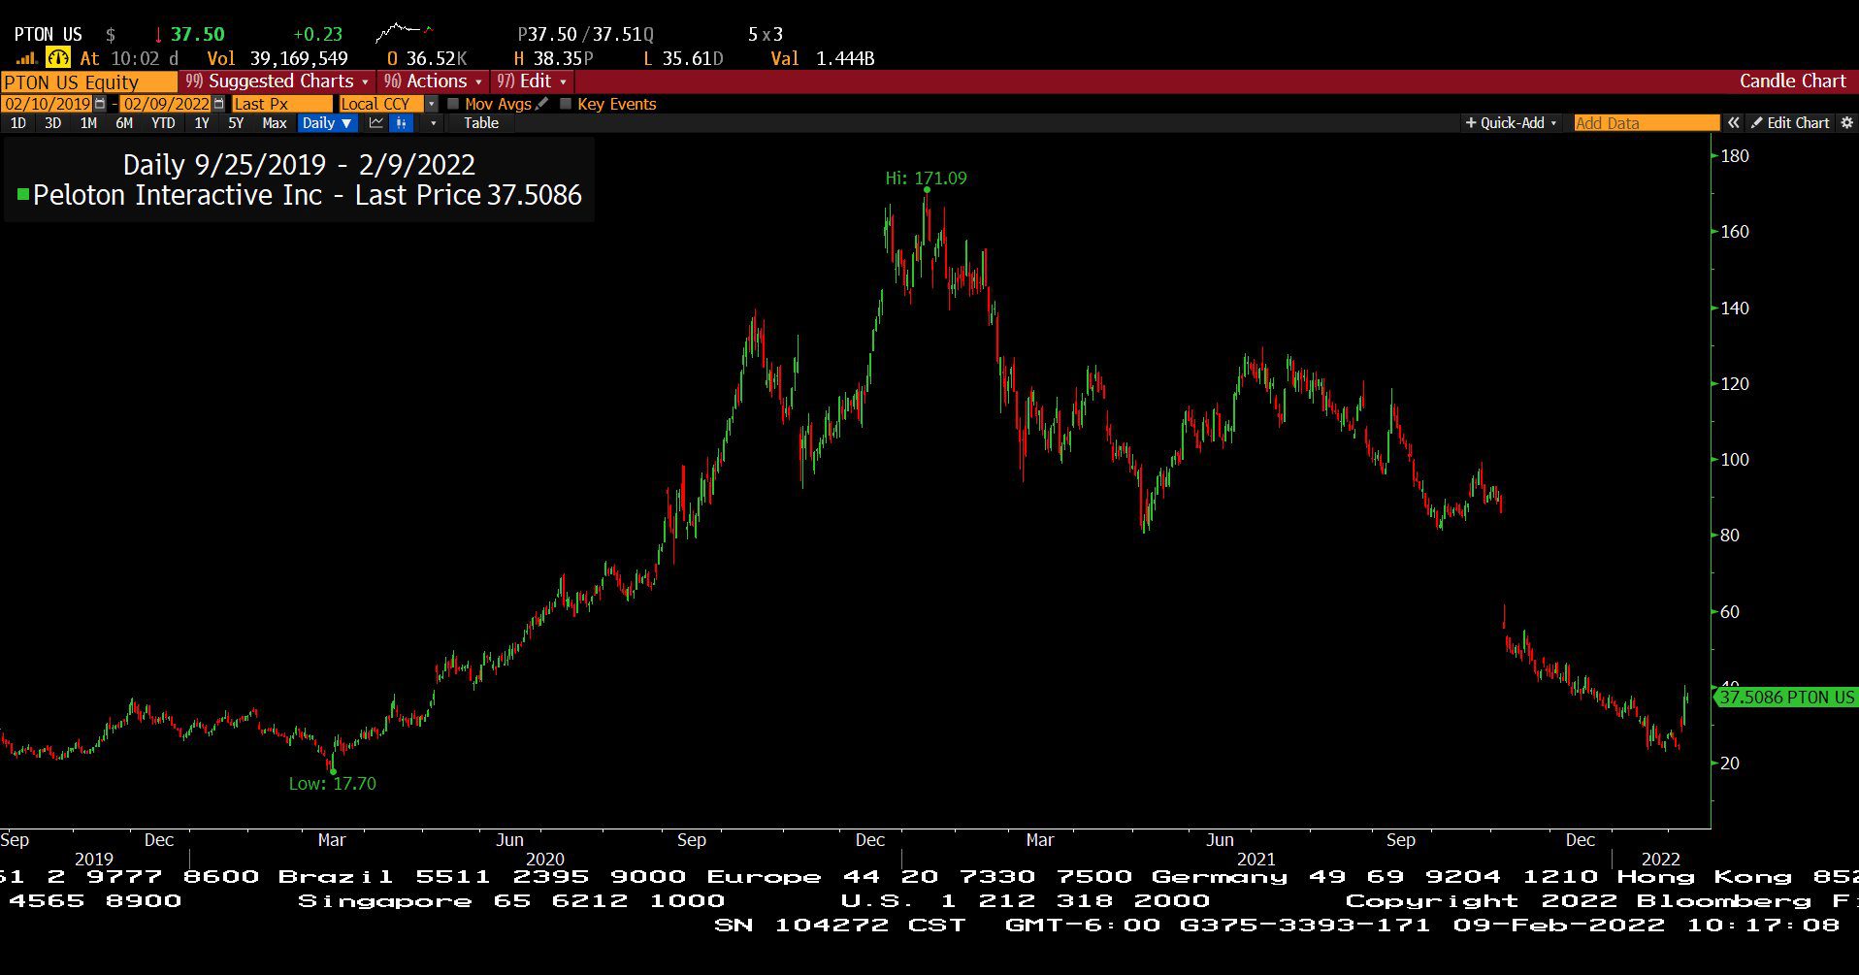Click the Last Px field
Screen dimensions: 1859x975
point(281,104)
